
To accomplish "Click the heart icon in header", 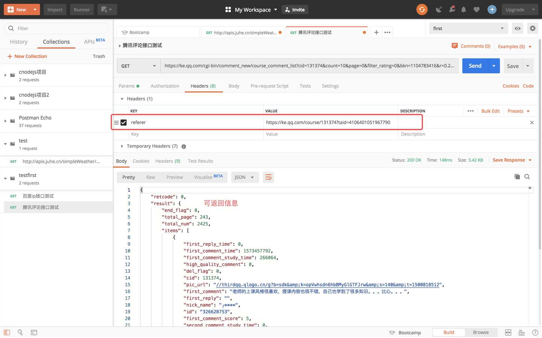I will pos(477,10).
